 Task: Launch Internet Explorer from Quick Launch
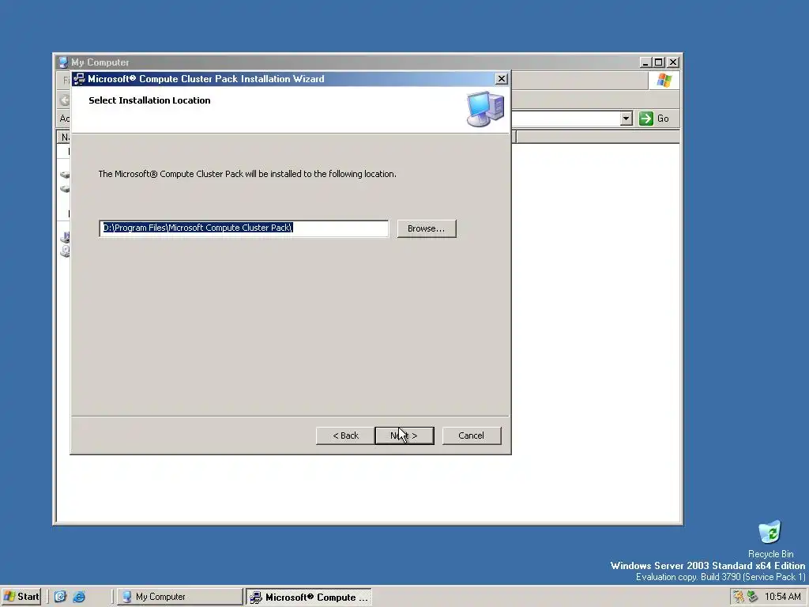tap(79, 597)
